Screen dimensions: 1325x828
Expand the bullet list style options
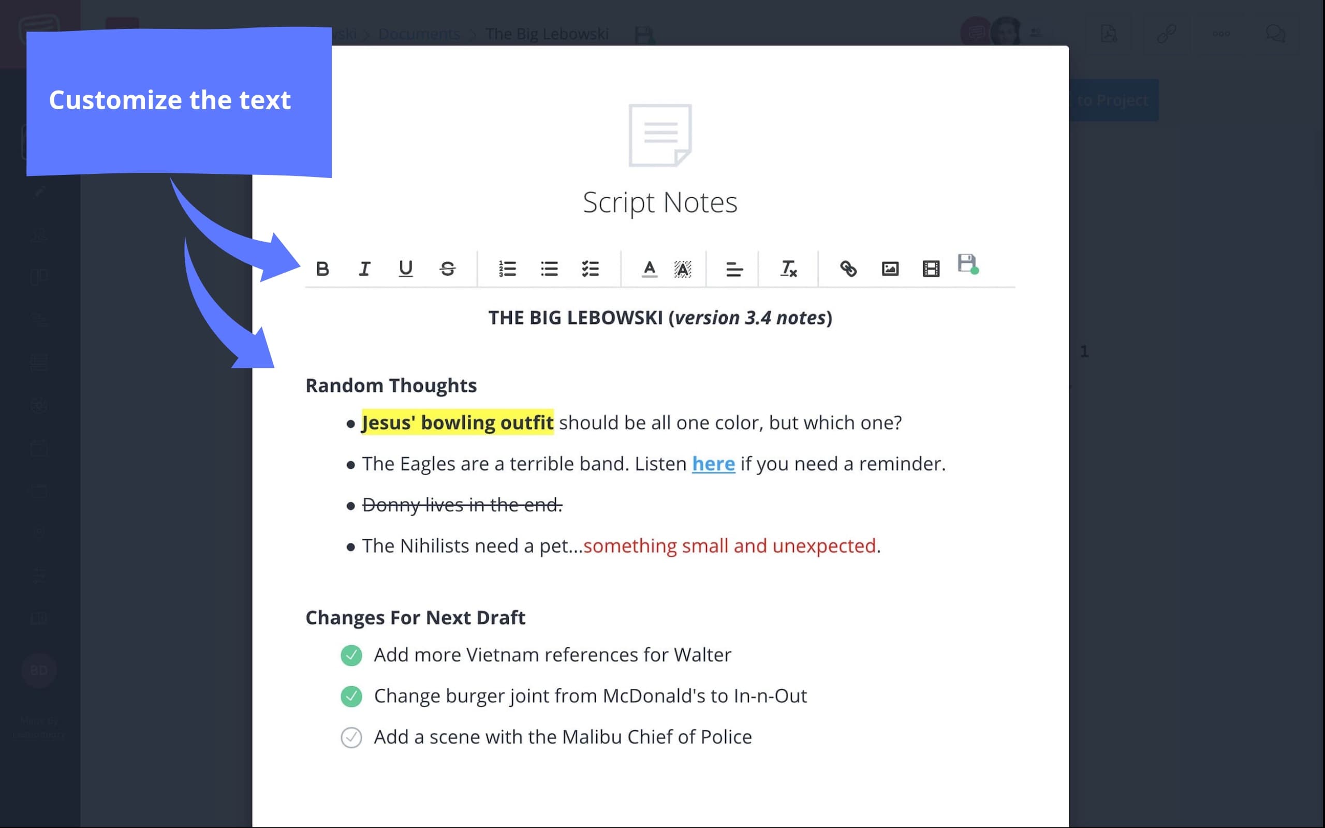pos(549,268)
